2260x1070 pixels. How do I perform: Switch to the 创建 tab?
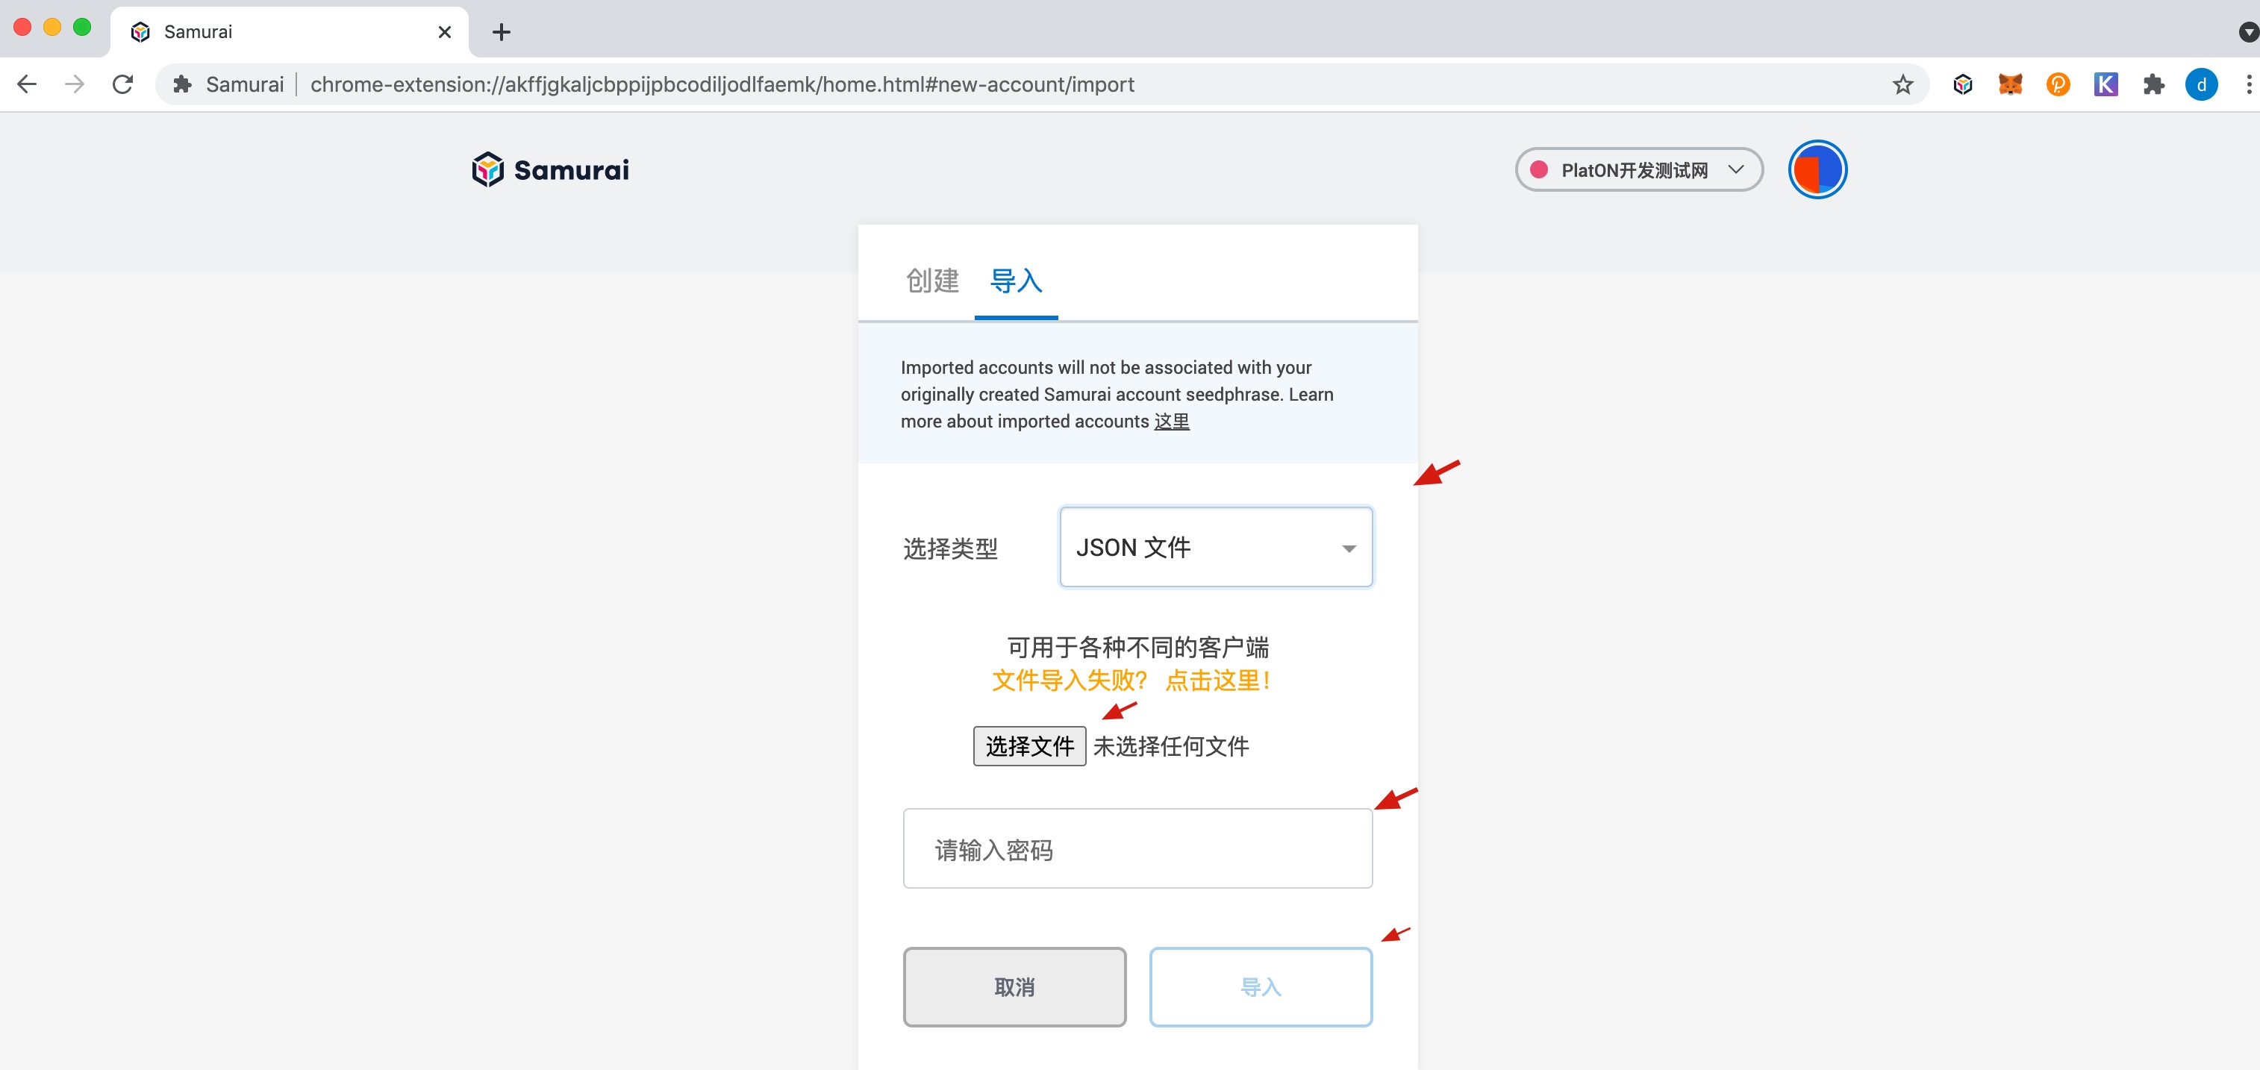[x=931, y=281]
